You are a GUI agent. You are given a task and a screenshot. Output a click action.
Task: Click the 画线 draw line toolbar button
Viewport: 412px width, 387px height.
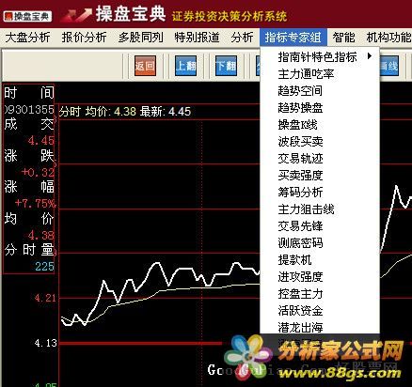click(389, 66)
